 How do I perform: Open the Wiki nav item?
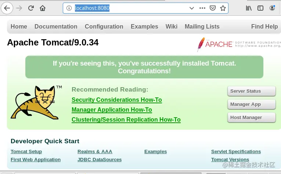172,26
